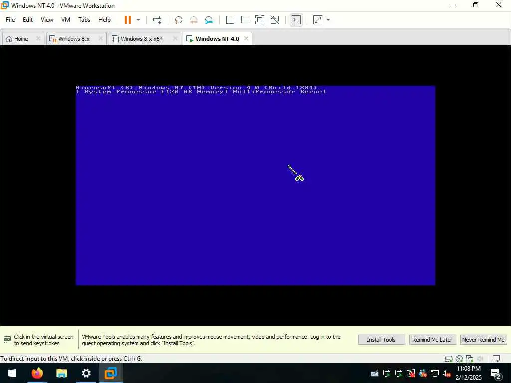The width and height of the screenshot is (511, 383).
Task: Click the network adapter status icon
Action: (x=469, y=359)
